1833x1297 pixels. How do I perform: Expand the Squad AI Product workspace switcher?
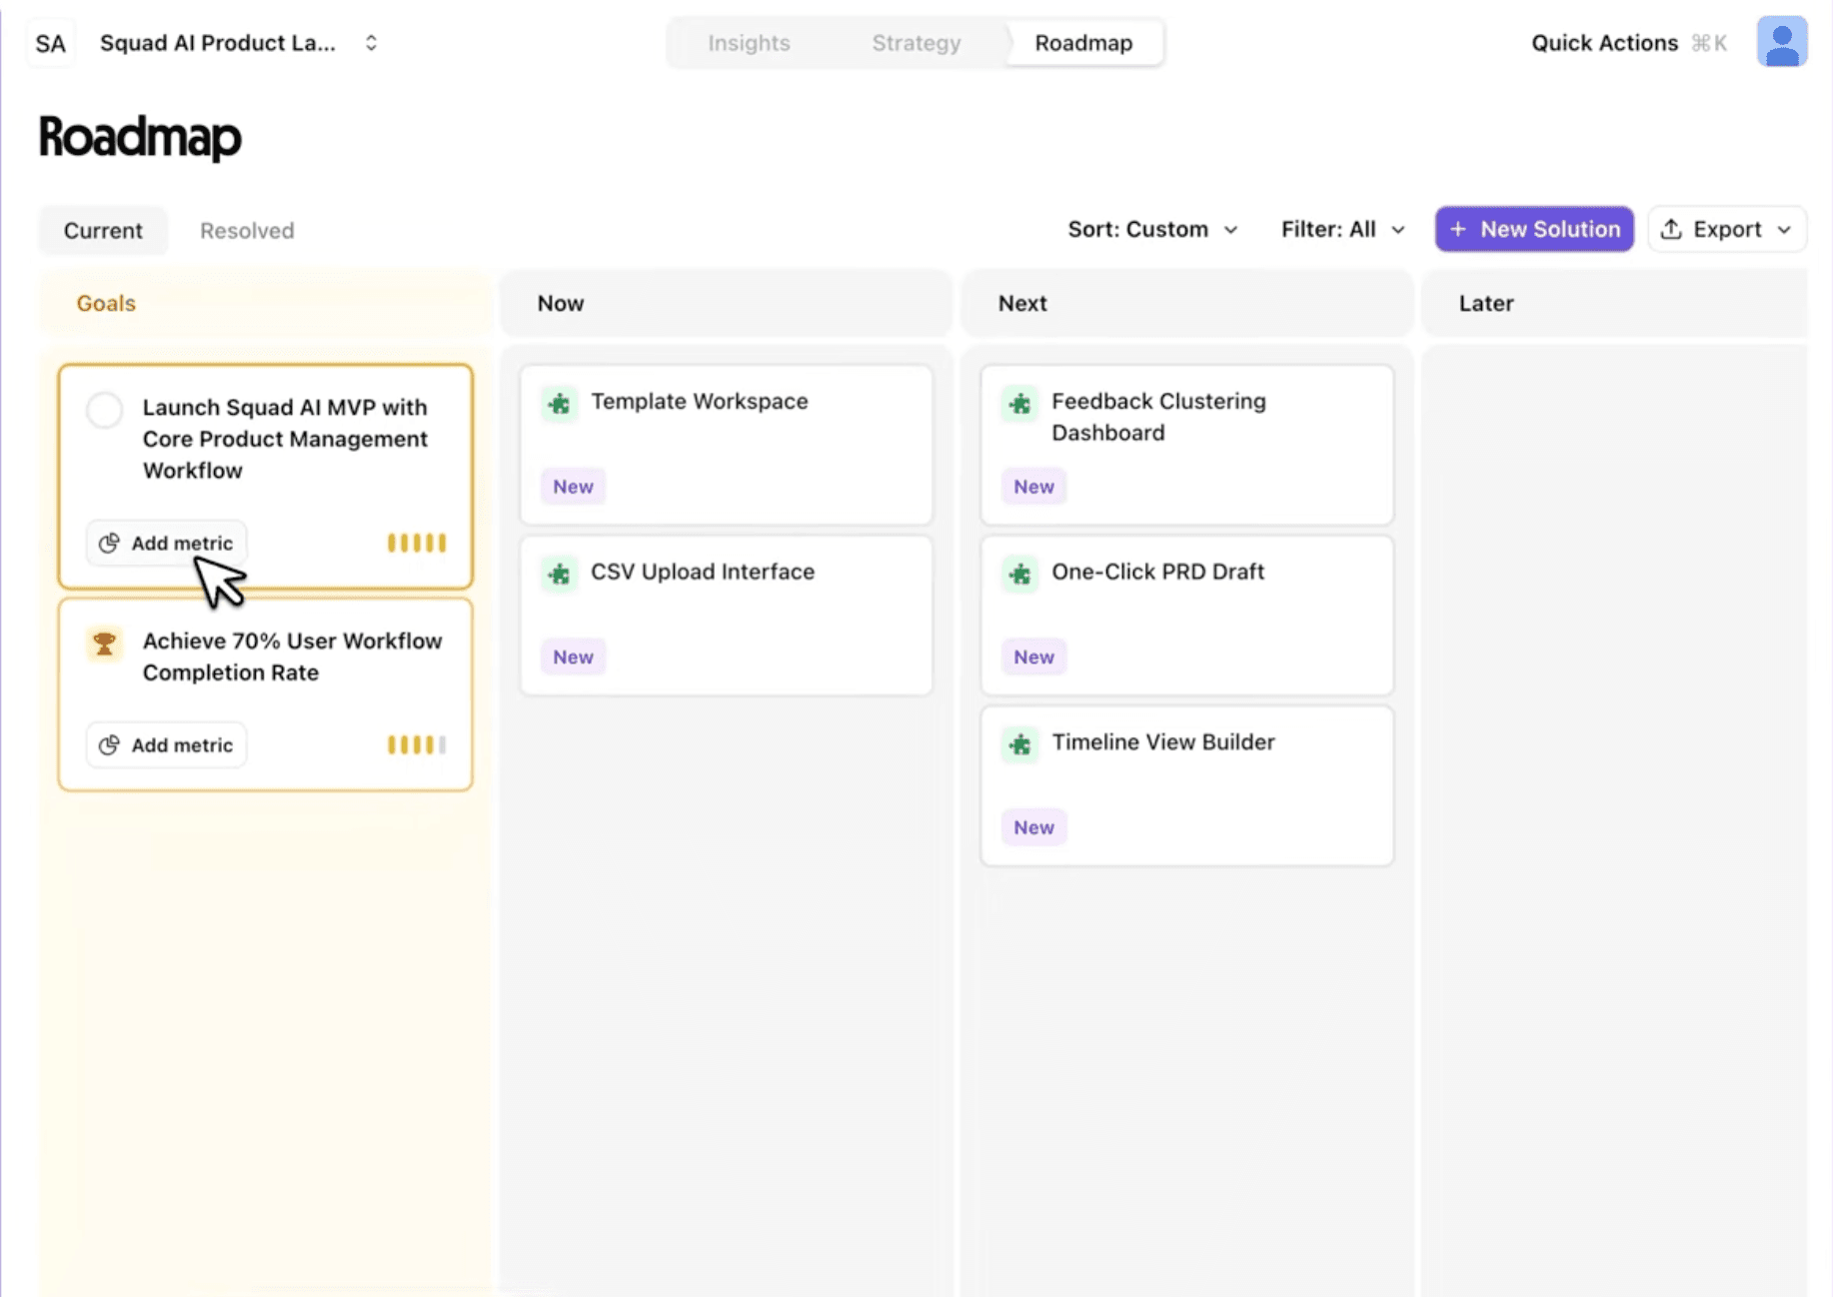[x=371, y=43]
